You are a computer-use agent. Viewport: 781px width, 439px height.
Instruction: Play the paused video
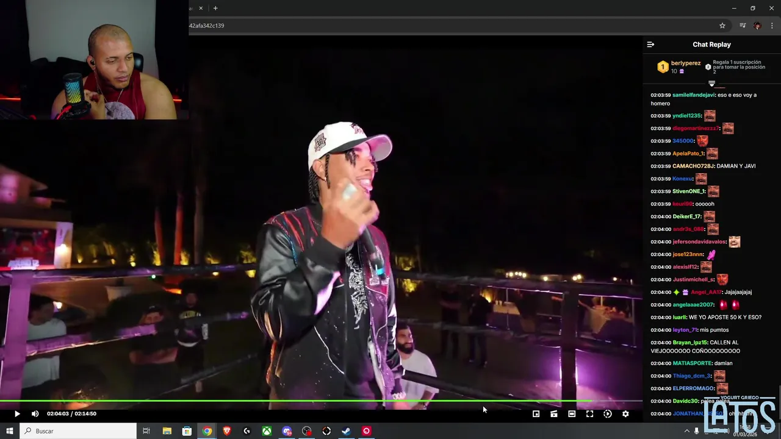(x=17, y=414)
